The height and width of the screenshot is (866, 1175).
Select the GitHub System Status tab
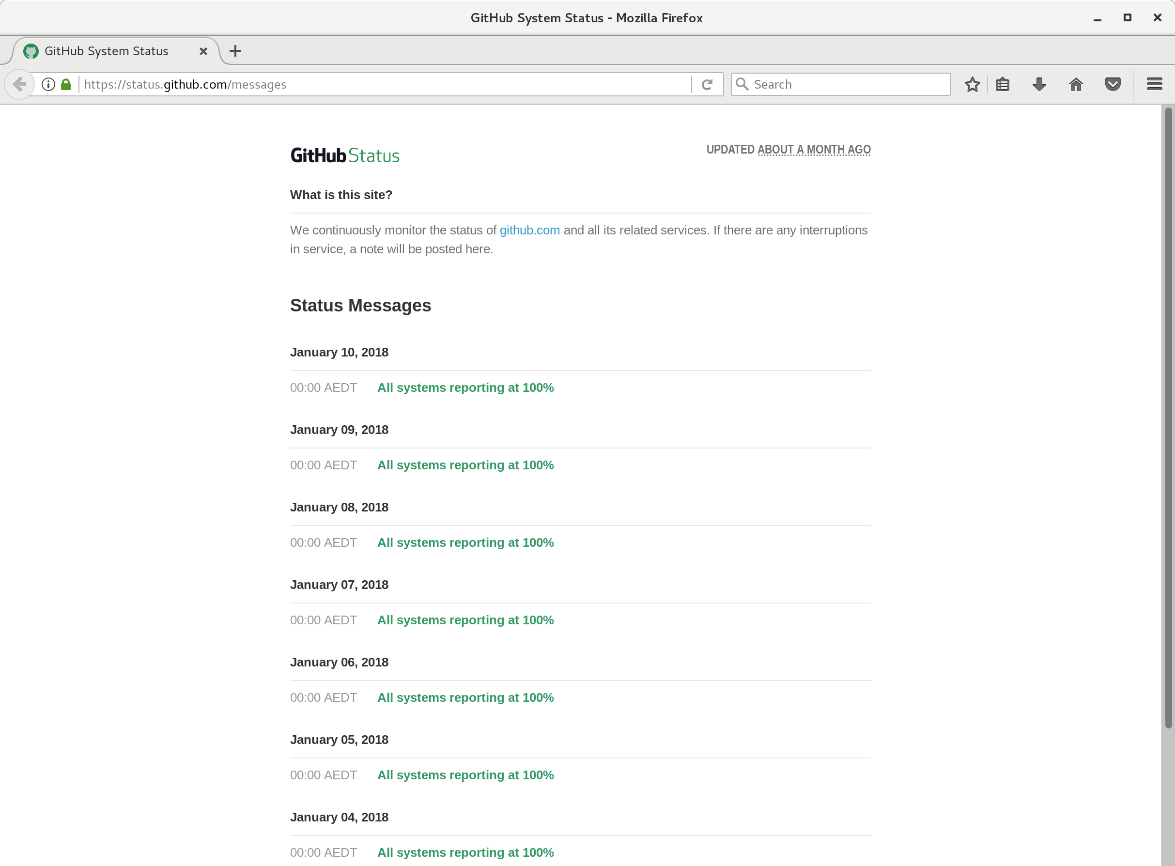[x=107, y=51]
